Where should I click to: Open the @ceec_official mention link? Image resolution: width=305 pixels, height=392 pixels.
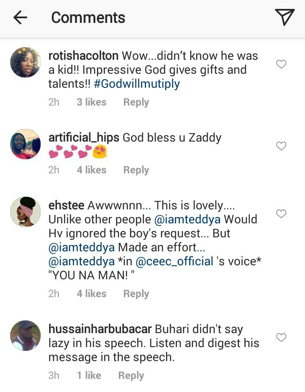175,261
